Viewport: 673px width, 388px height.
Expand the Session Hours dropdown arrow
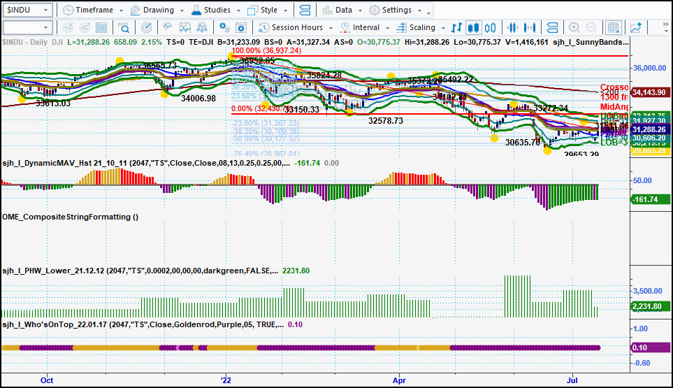[331, 28]
